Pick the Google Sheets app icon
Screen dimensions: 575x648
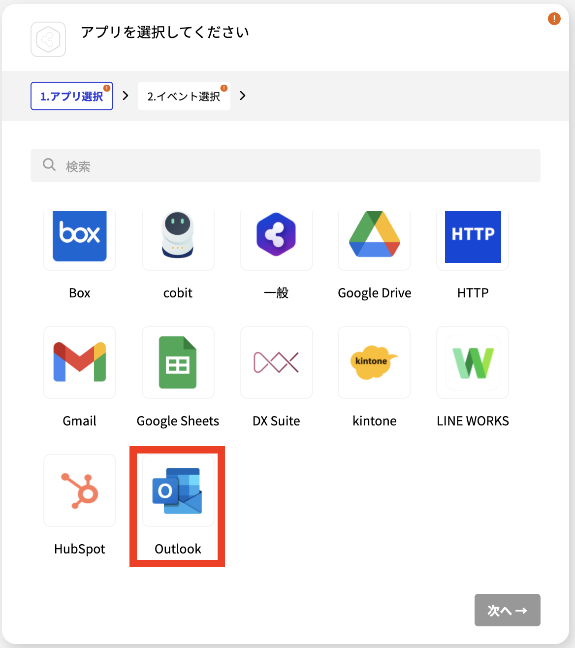click(178, 362)
